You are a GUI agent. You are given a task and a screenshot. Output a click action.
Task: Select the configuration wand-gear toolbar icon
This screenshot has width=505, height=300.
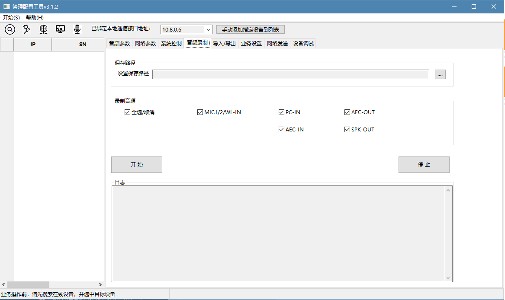(26, 29)
